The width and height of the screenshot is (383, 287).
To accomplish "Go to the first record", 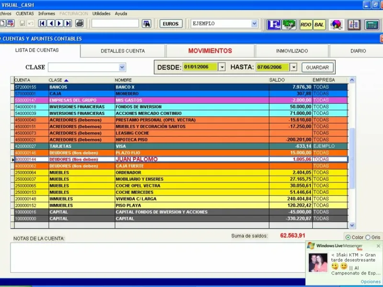I will pos(42,23).
